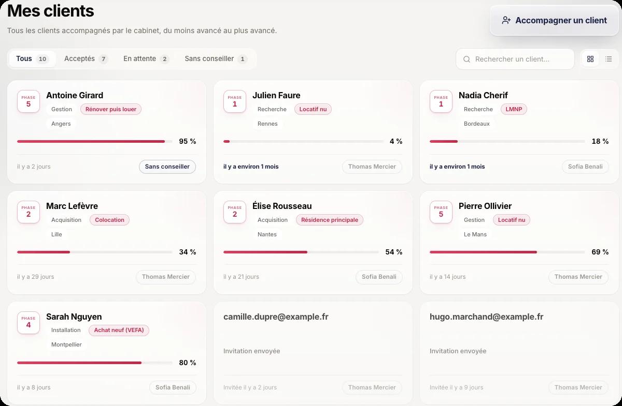This screenshot has height=406, width=622.
Task: Click the Colocation tag
Action: 109,220
